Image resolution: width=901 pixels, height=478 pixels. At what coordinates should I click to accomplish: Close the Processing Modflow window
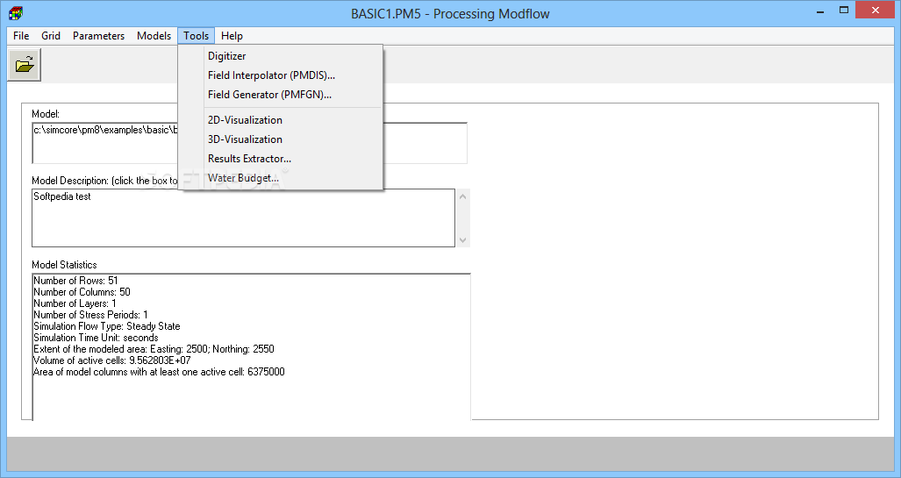tap(876, 11)
